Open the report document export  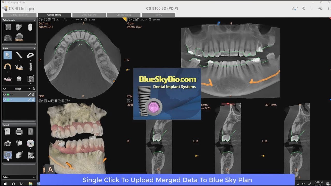[8, 131]
